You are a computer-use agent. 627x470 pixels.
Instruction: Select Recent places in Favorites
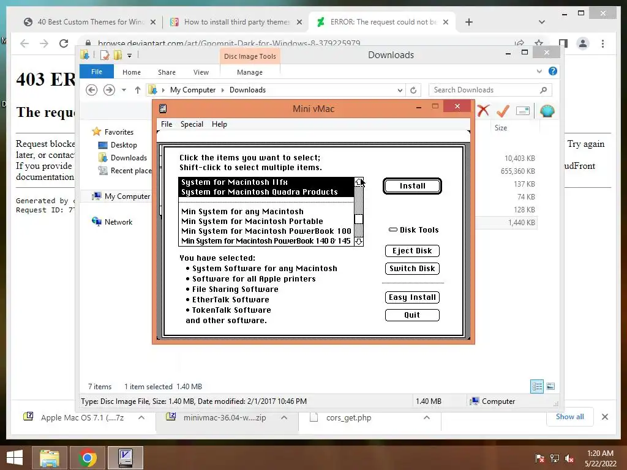click(125, 171)
